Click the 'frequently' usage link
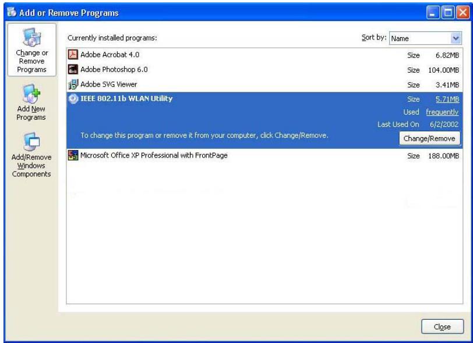This screenshot has height=343, width=473. pyautogui.click(x=442, y=112)
